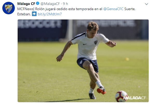Click the player's orange boot
Image resolution: width=151 pixels, height=105 pixels.
[101, 91]
